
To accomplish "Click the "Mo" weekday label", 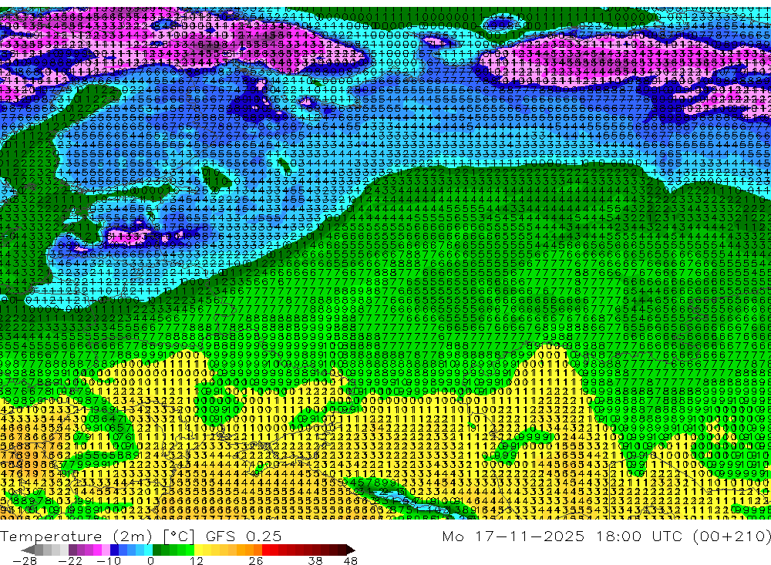I will point(454,536).
